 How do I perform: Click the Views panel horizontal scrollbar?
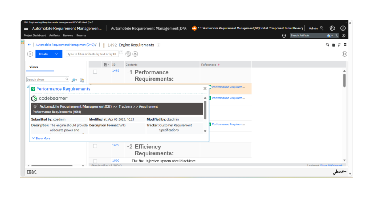(52, 166)
